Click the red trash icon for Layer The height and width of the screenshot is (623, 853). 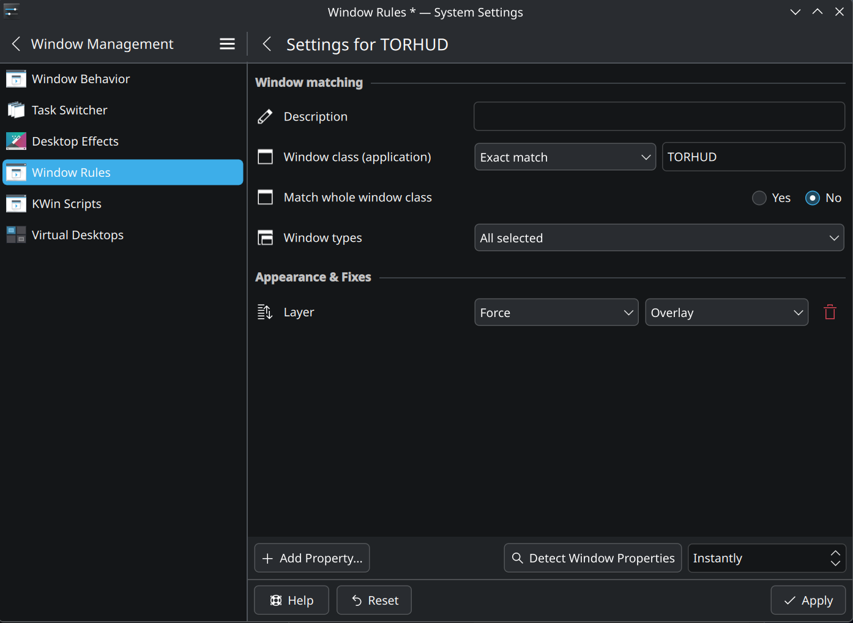coord(830,312)
